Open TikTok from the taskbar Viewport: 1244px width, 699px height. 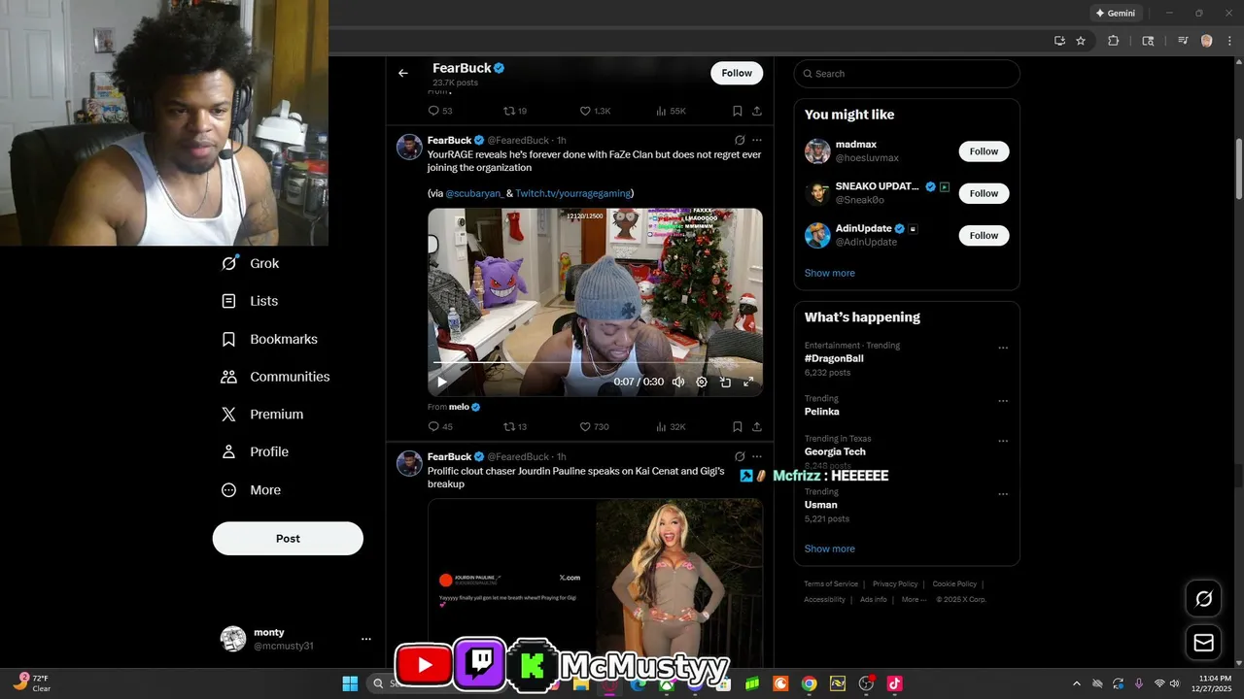894,683
